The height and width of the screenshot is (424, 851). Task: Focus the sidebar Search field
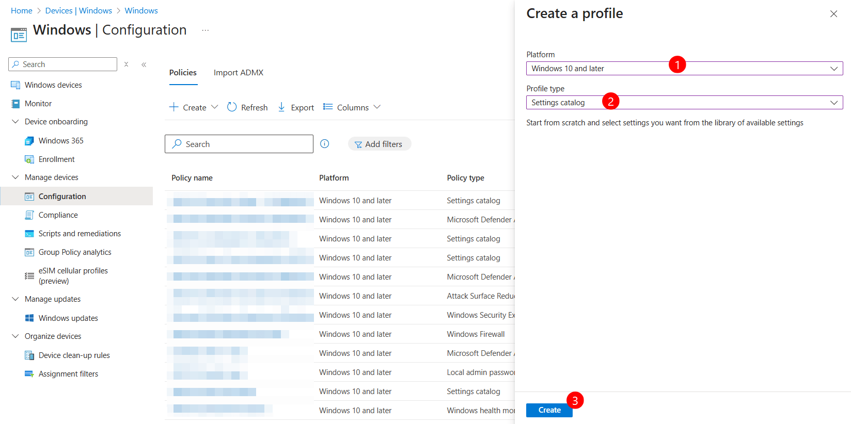coord(63,64)
